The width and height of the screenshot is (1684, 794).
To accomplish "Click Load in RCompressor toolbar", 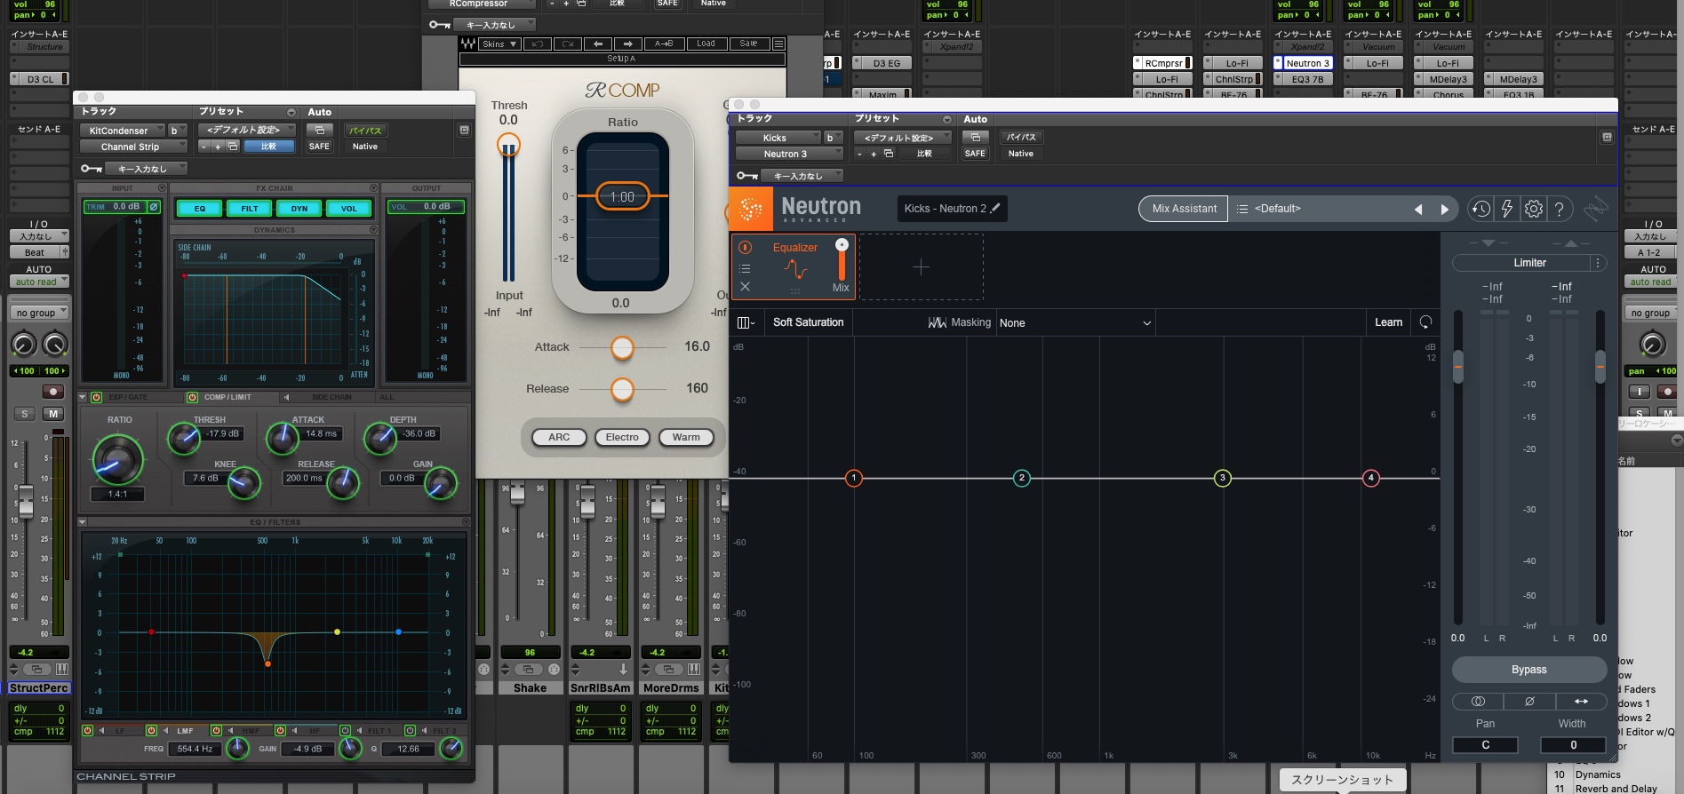I will pos(706,44).
